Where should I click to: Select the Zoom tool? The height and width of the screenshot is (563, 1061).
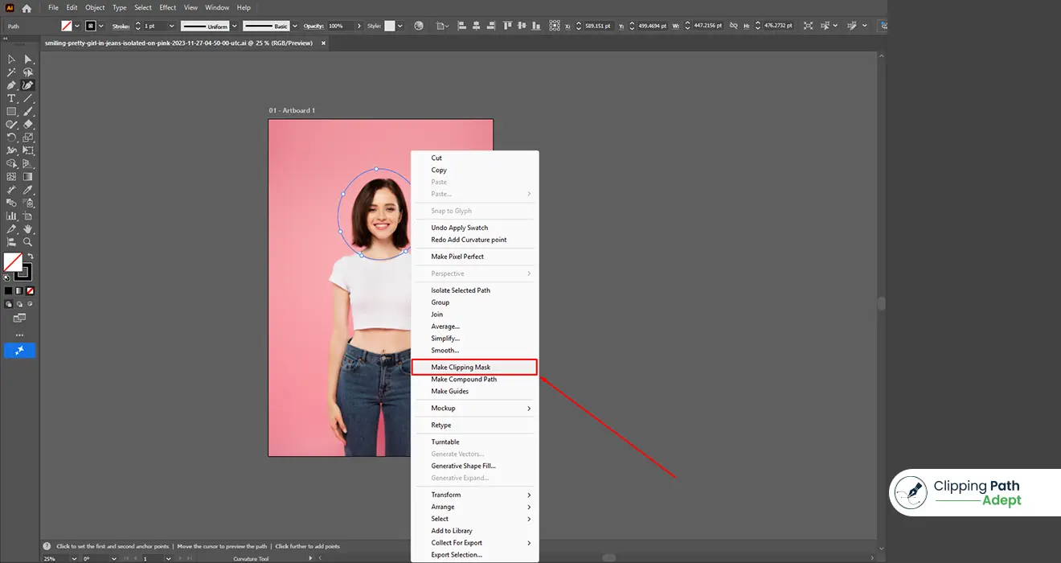pyautogui.click(x=27, y=241)
